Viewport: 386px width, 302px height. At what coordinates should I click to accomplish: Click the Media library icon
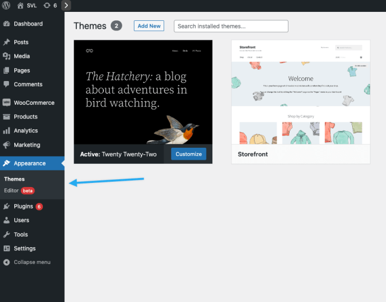coord(7,56)
